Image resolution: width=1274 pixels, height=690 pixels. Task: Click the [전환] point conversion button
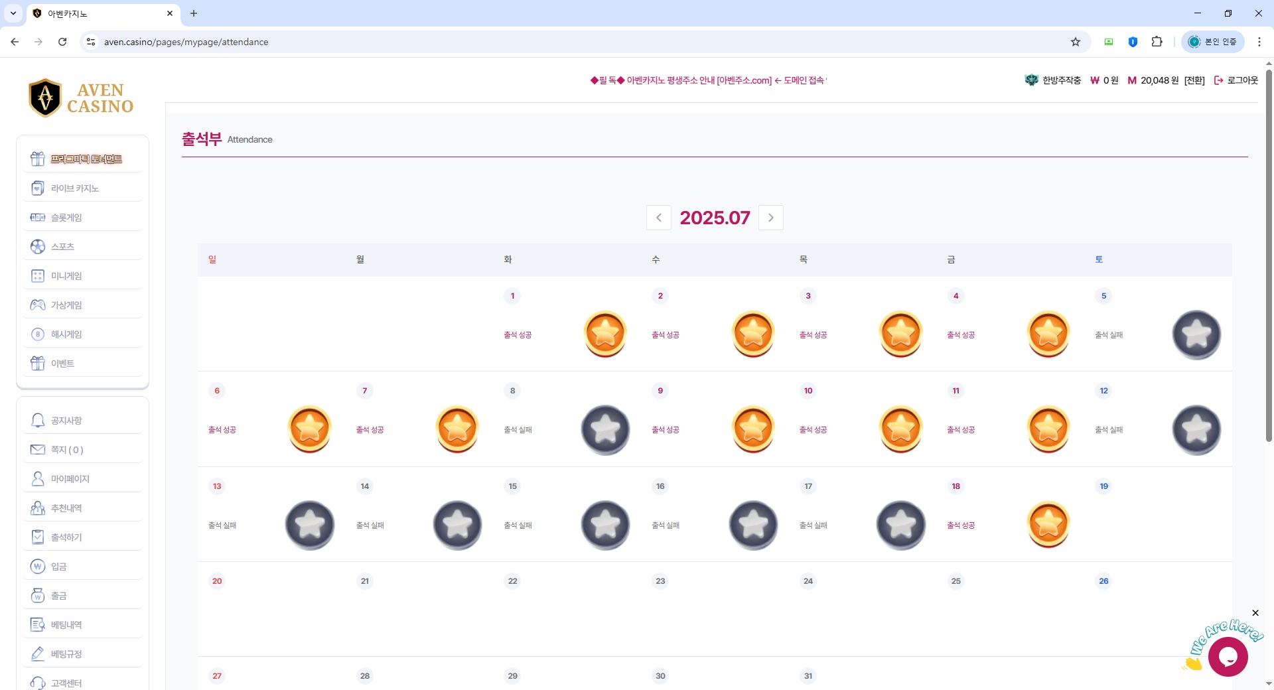coord(1194,80)
